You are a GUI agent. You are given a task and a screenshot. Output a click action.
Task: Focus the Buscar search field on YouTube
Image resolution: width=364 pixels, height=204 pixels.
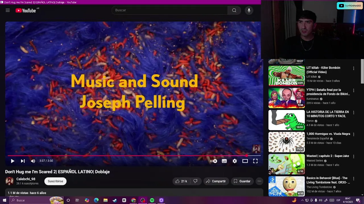(169, 10)
